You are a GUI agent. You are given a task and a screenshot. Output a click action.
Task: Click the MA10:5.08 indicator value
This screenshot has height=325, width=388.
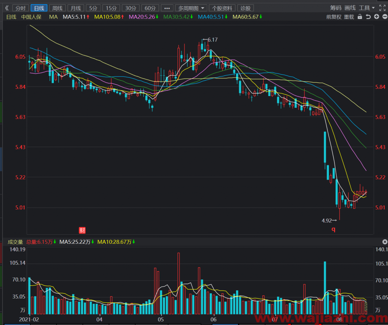pyautogui.click(x=109, y=17)
